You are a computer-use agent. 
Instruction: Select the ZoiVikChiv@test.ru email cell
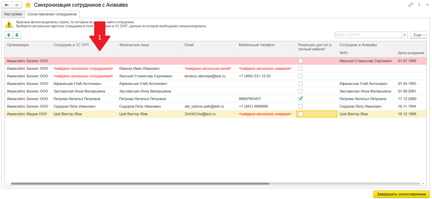[x=200, y=114]
